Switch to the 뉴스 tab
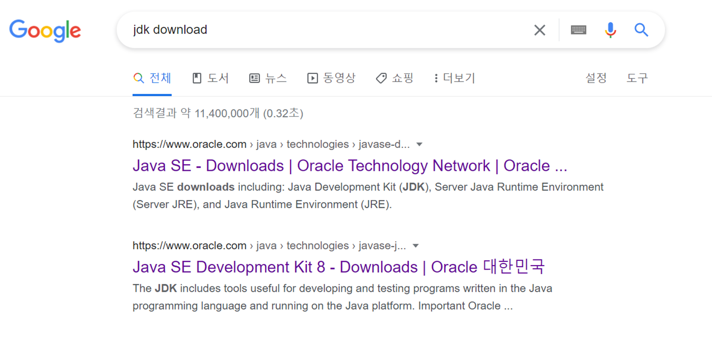Viewport: 712px width, 339px height. (268, 78)
